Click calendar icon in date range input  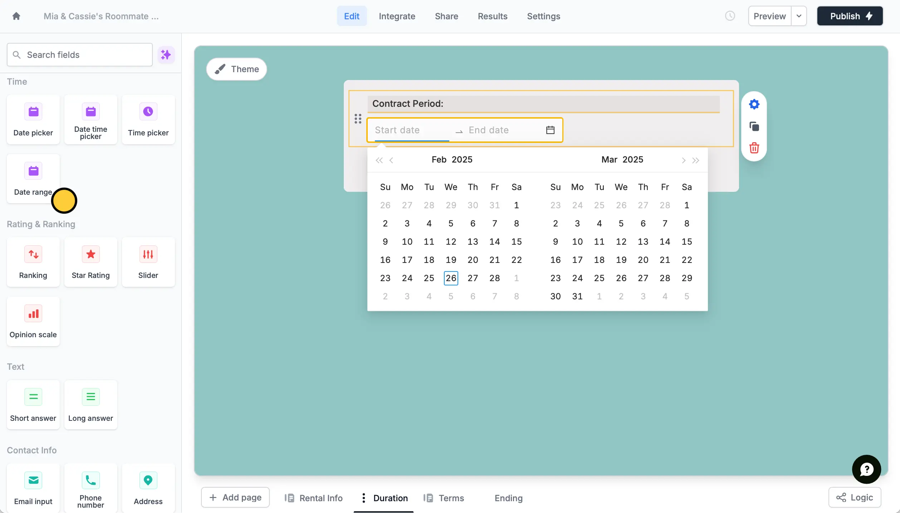pos(550,130)
